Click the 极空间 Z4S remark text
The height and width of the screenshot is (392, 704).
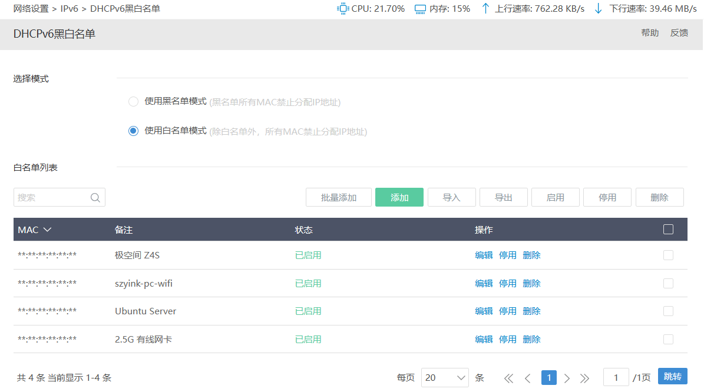coord(137,255)
